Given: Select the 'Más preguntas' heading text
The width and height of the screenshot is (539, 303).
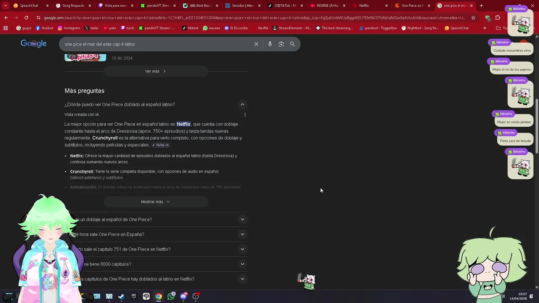Looking at the screenshot, I should click(84, 91).
